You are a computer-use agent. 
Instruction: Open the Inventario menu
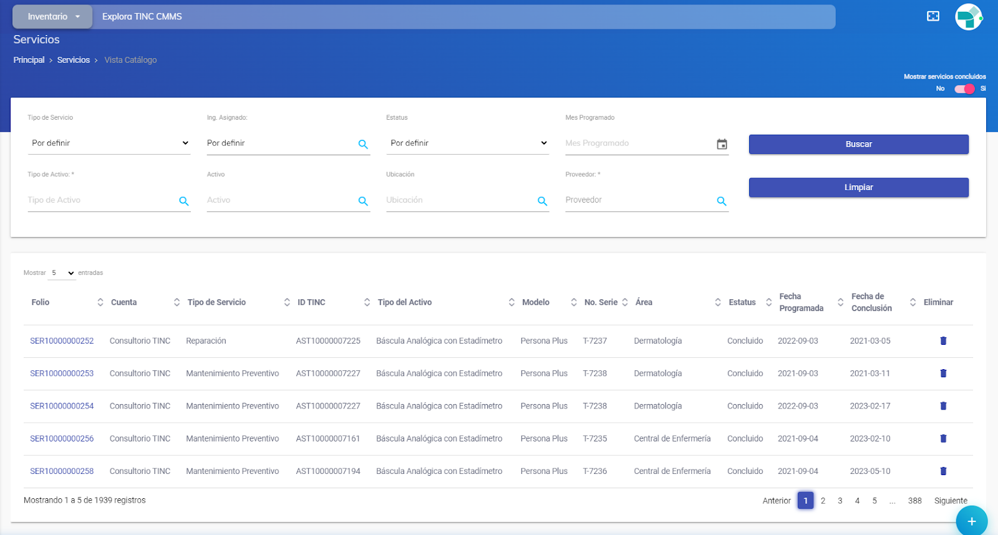pos(53,17)
